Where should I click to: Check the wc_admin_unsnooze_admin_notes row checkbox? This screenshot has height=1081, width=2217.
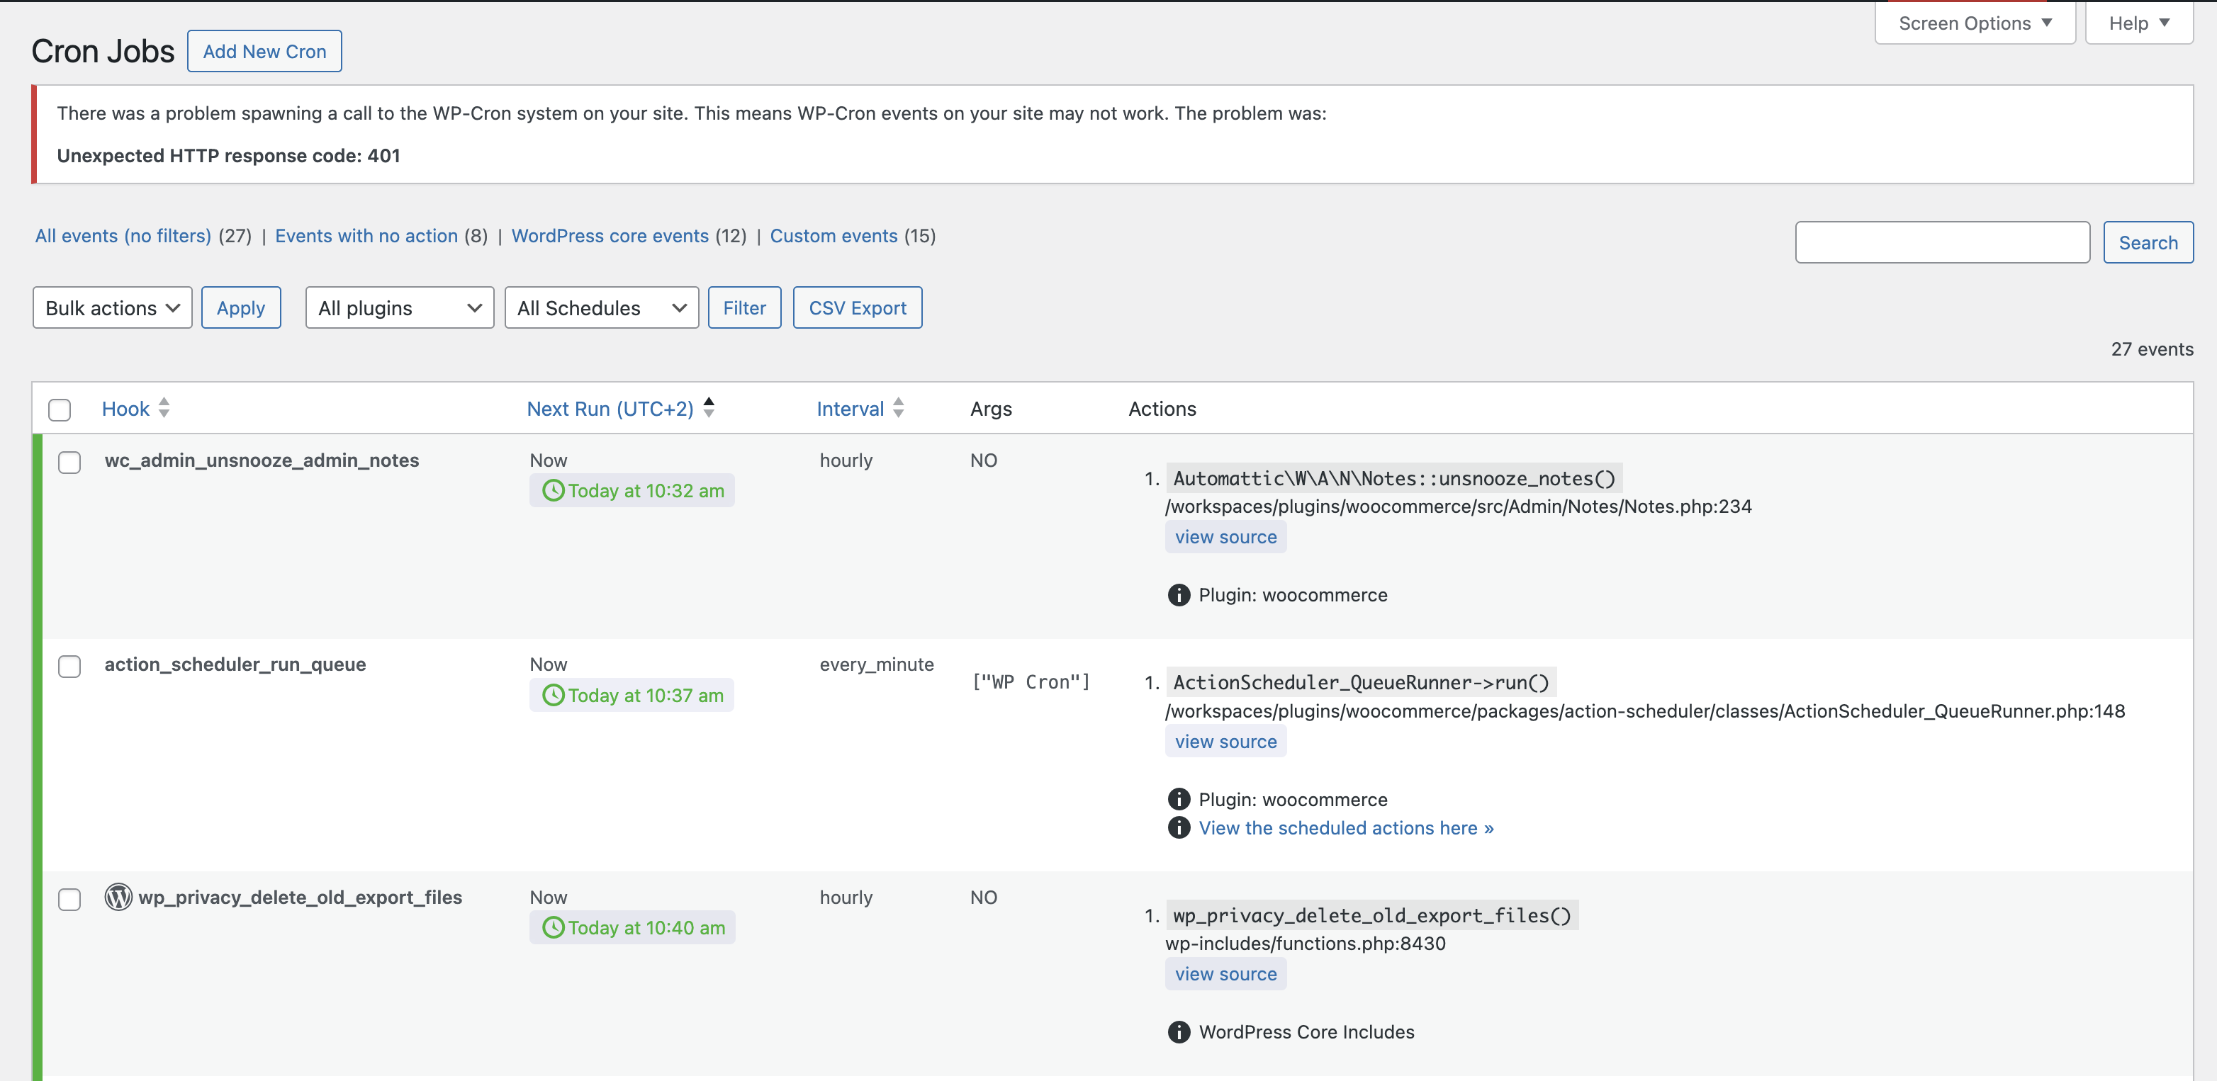click(69, 462)
